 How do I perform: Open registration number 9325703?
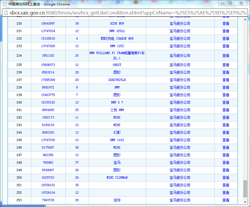coord(48,178)
